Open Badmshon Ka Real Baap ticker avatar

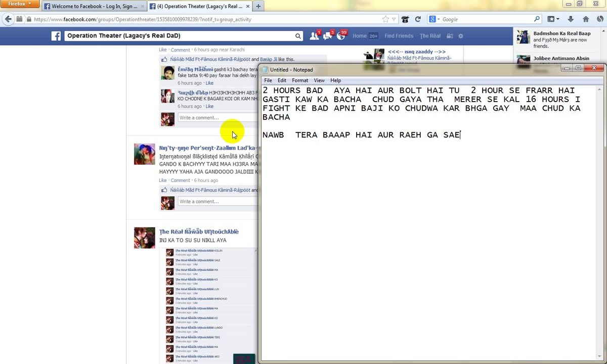(x=523, y=36)
